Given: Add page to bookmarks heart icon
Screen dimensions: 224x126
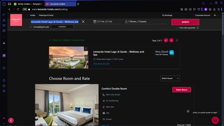Looking at the screenshot, I should coord(199,9).
